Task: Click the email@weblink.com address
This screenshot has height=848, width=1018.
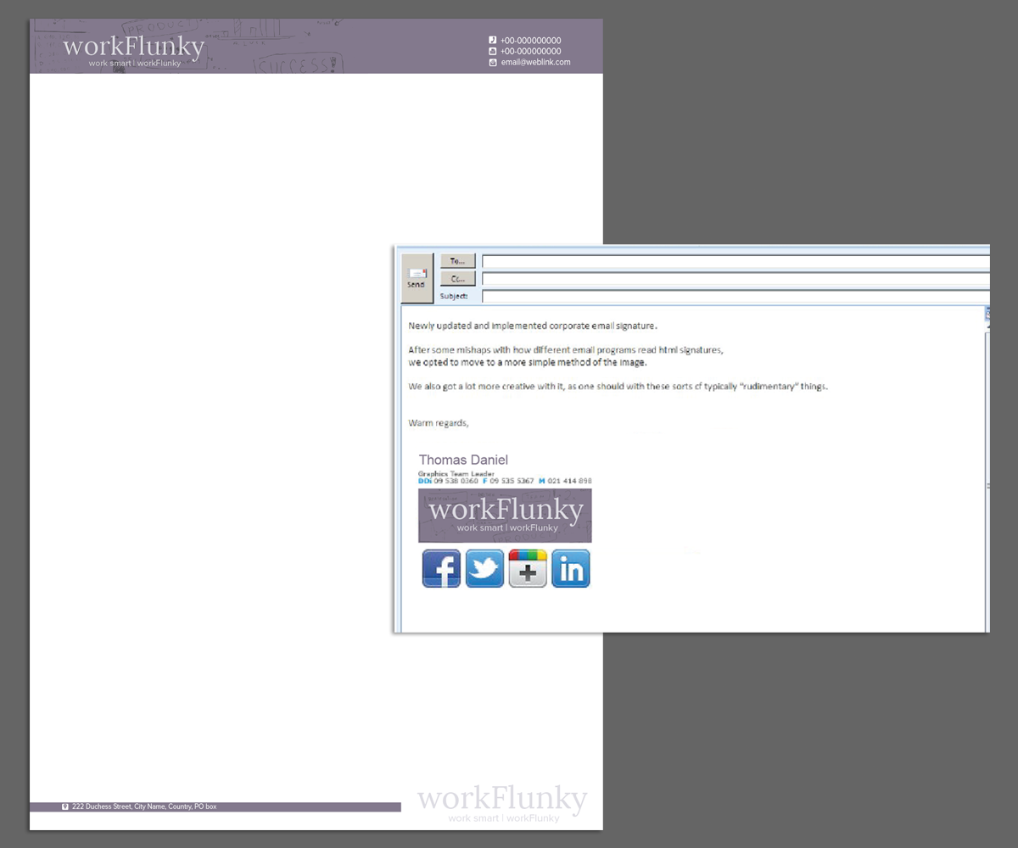Action: 535,62
